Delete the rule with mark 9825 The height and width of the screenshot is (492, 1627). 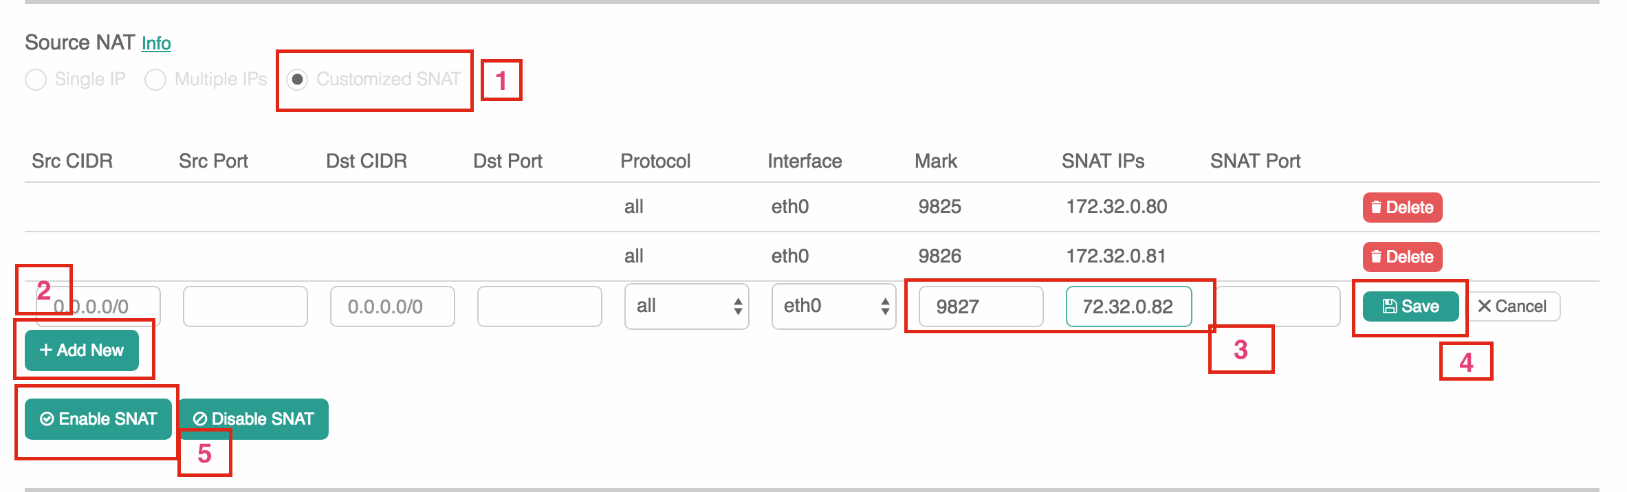click(1402, 208)
